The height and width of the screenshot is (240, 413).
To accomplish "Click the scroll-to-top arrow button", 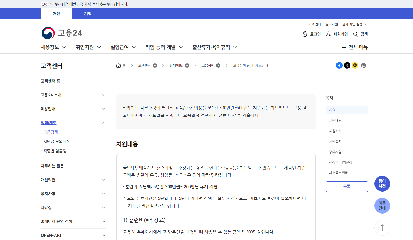I will [382, 227].
